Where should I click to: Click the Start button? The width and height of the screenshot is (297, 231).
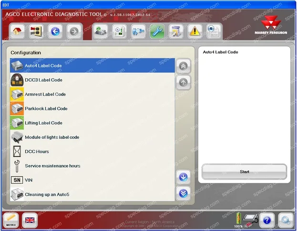pyautogui.click(x=245, y=172)
